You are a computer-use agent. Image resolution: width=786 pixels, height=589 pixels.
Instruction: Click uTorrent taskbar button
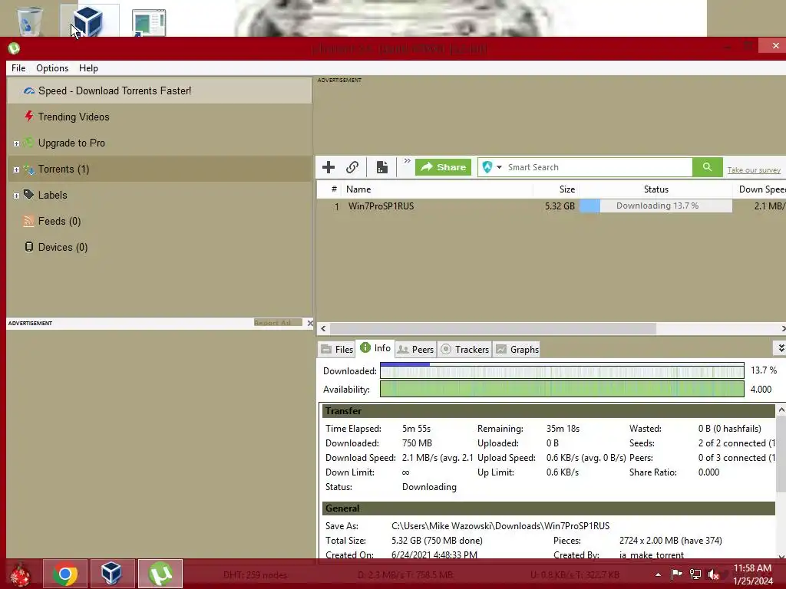(x=160, y=574)
